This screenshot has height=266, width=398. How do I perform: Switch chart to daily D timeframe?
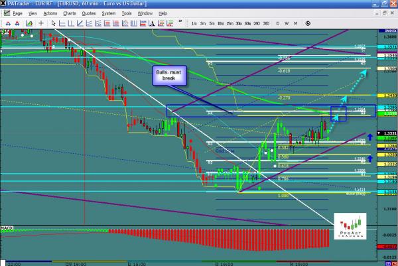point(277,24)
